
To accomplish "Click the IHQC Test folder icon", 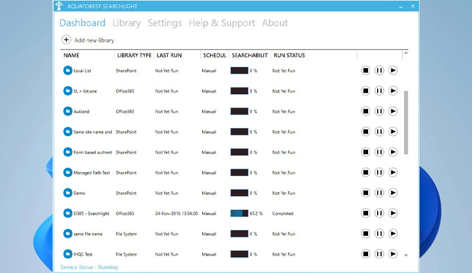I will click(x=68, y=254).
